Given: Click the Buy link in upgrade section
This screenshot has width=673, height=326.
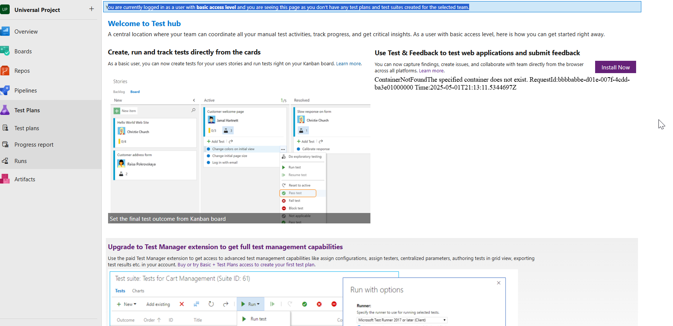Looking at the screenshot, I should coord(181,265).
